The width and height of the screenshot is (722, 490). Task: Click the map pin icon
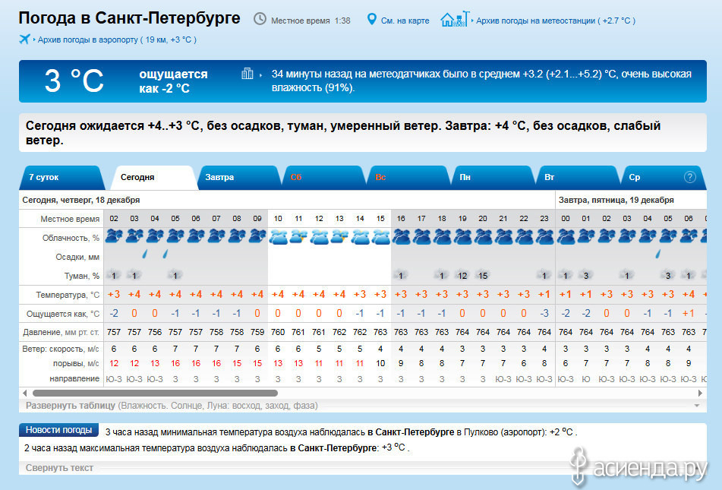pyautogui.click(x=371, y=19)
